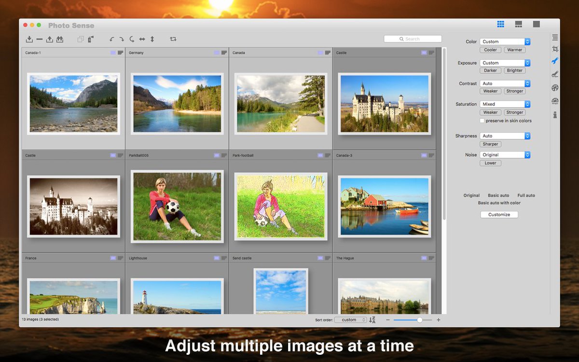The width and height of the screenshot is (579, 362).
Task: Open the Saturation dropdown showing Mixed
Action: tap(505, 104)
